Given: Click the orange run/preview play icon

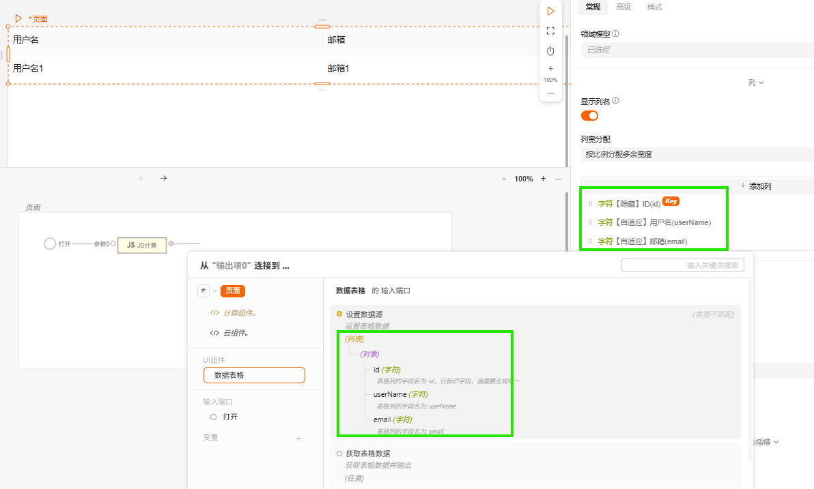Looking at the screenshot, I should point(550,11).
